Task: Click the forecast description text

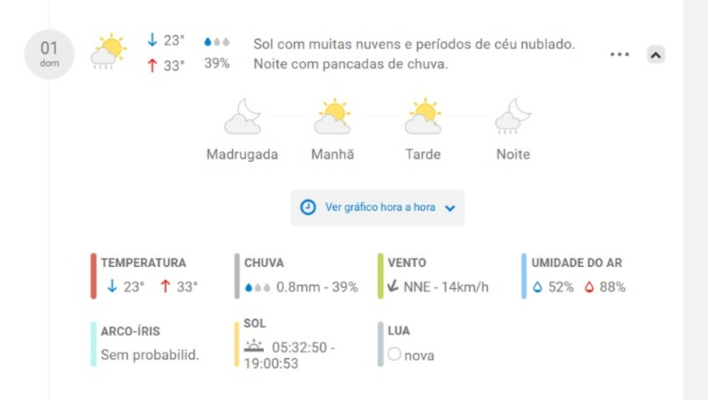Action: (x=414, y=54)
